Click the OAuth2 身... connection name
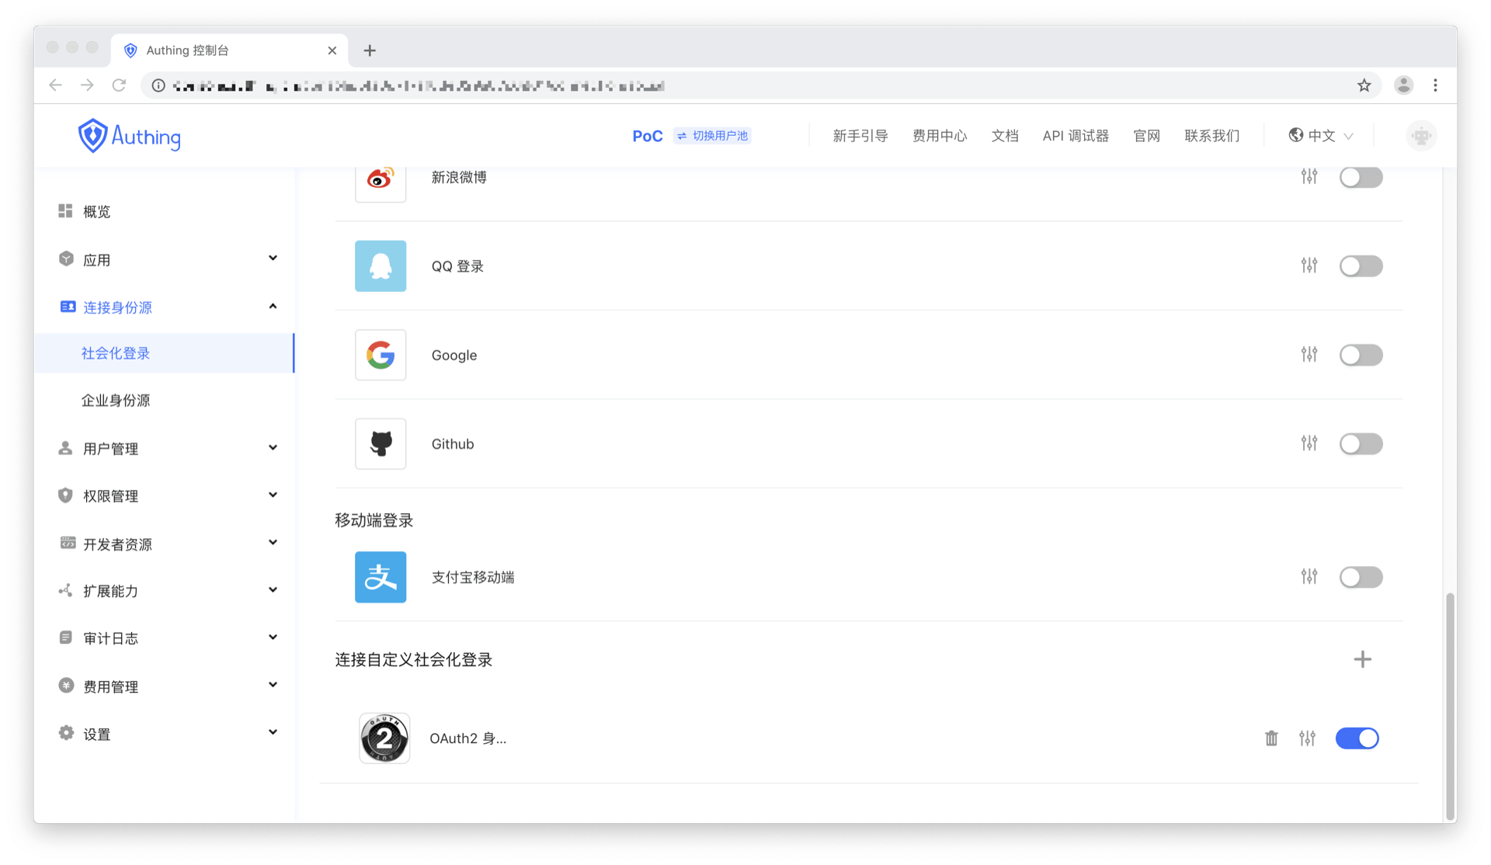The height and width of the screenshot is (865, 1491). tap(468, 738)
